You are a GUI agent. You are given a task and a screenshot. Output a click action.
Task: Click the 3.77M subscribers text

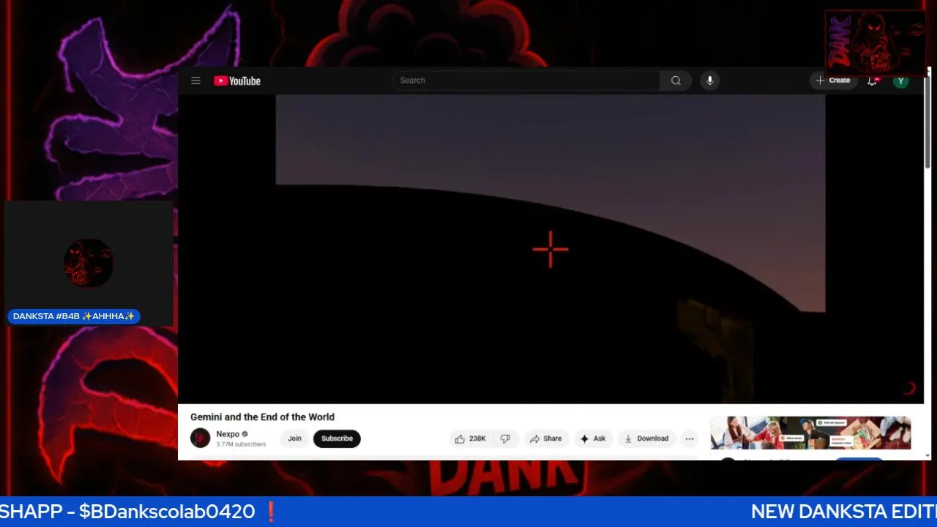click(241, 444)
